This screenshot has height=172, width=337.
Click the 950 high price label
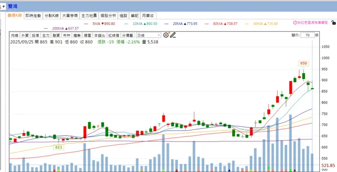[303, 63]
